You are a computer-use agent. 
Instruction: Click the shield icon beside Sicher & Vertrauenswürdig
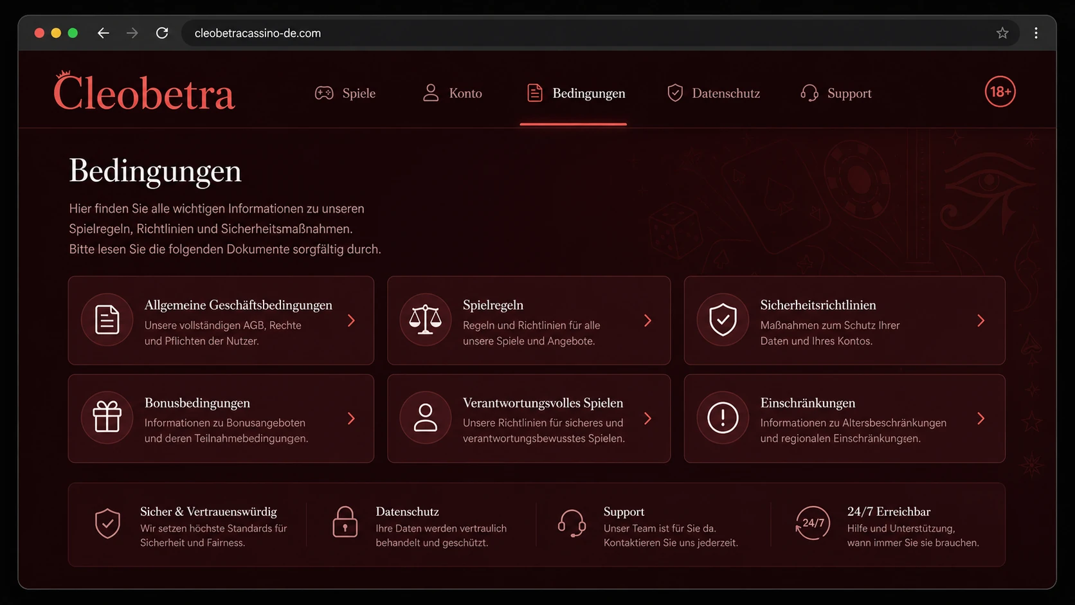pos(107,523)
